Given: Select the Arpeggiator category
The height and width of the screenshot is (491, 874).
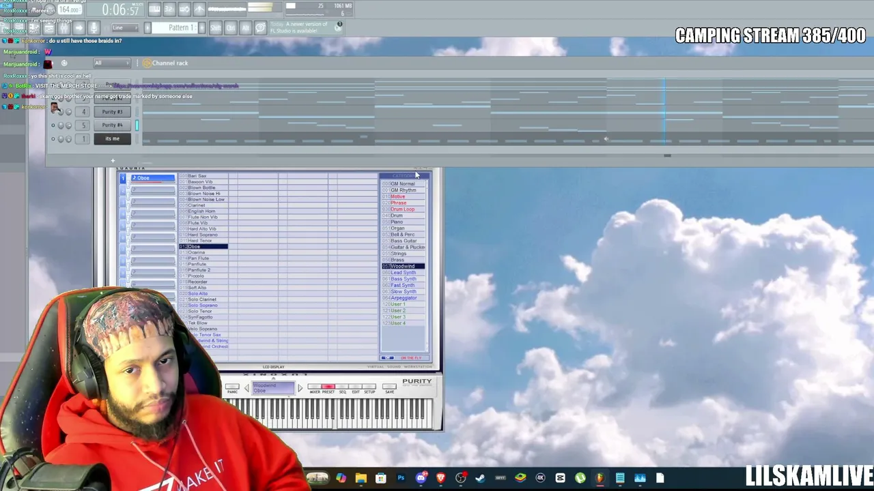Looking at the screenshot, I should (404, 298).
